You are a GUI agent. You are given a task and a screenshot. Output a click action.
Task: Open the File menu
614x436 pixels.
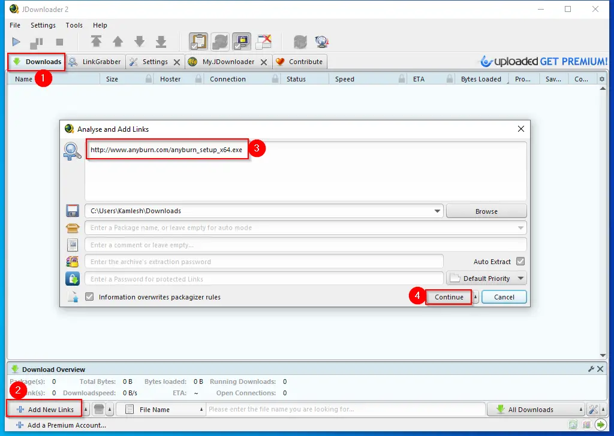click(x=15, y=25)
